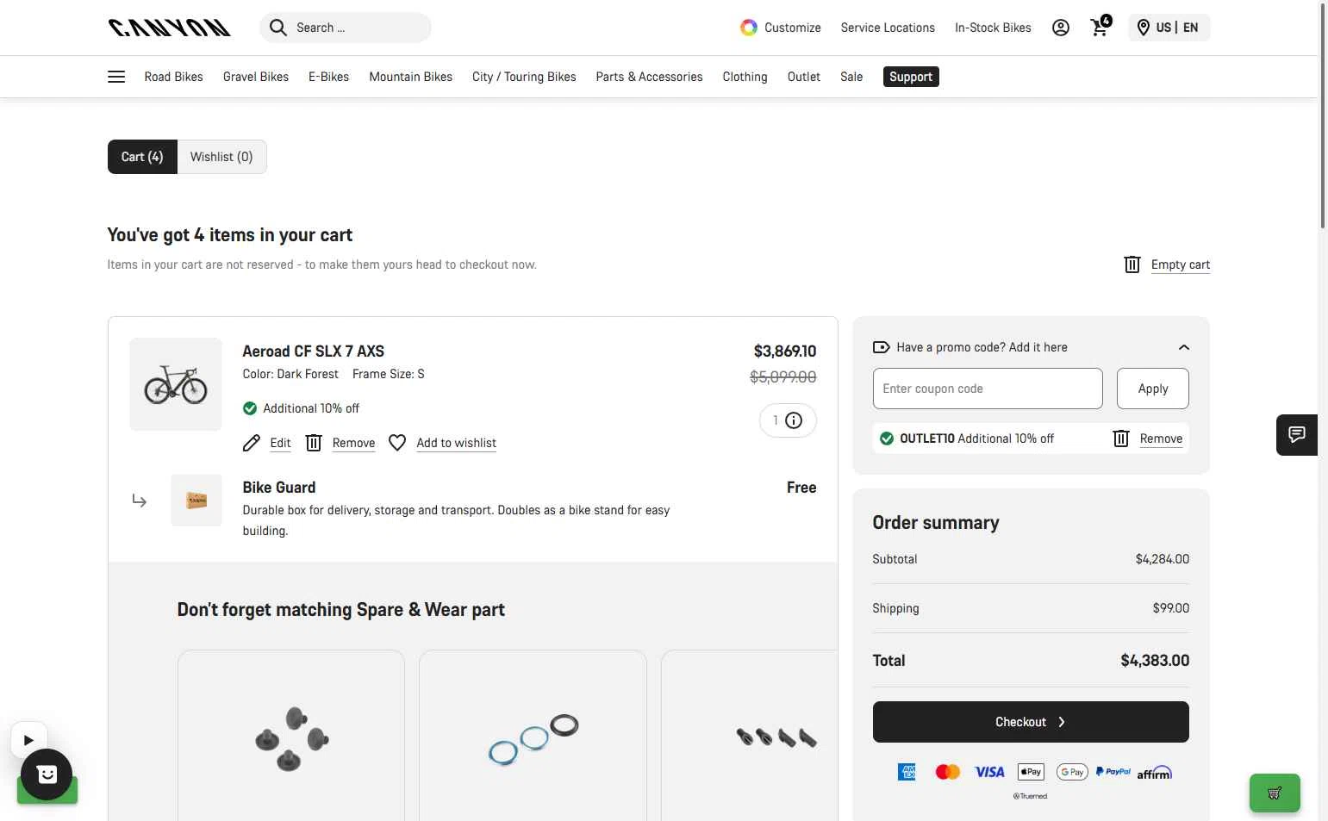Click the Affirm payment logo
The width and height of the screenshot is (1328, 821).
pos(1154,773)
